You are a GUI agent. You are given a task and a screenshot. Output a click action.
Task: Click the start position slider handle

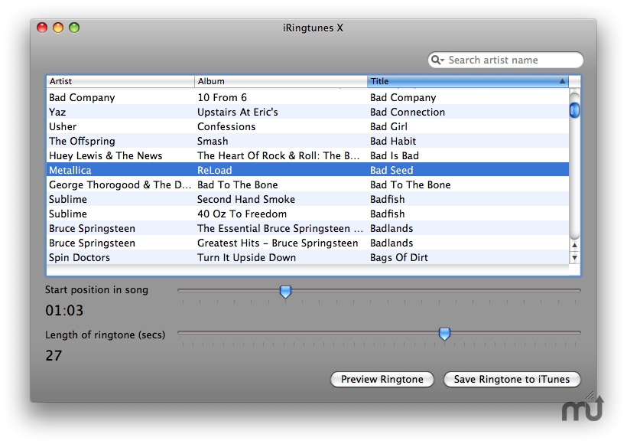pos(285,291)
